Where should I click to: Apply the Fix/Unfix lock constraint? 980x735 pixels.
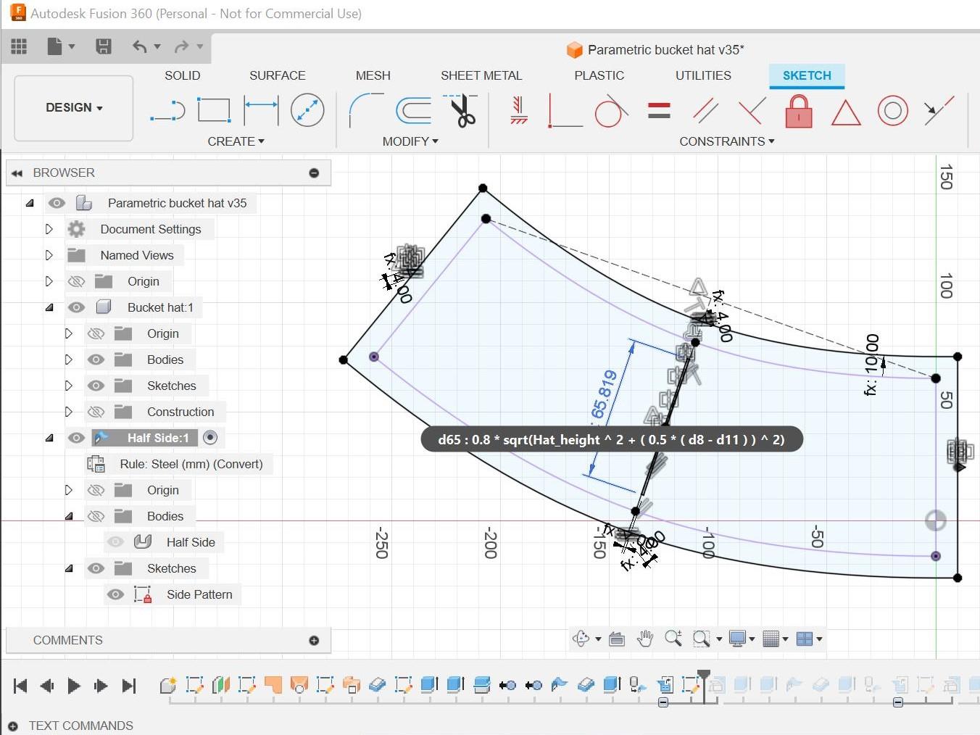click(x=799, y=111)
